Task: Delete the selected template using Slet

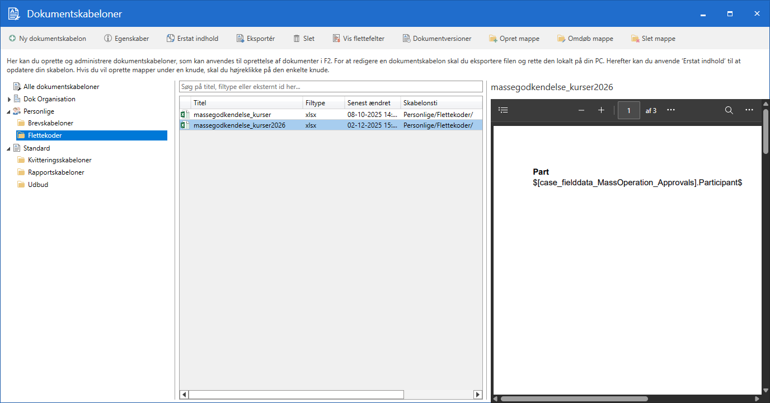Action: click(304, 38)
